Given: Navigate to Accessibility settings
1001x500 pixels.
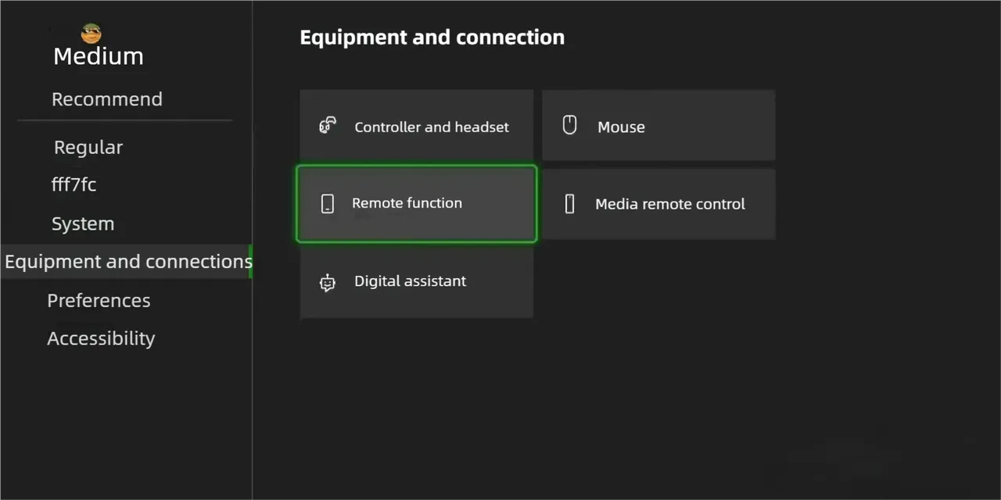Looking at the screenshot, I should pyautogui.click(x=101, y=338).
